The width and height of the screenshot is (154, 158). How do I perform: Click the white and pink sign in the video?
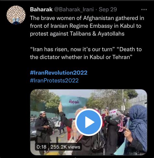(113, 112)
